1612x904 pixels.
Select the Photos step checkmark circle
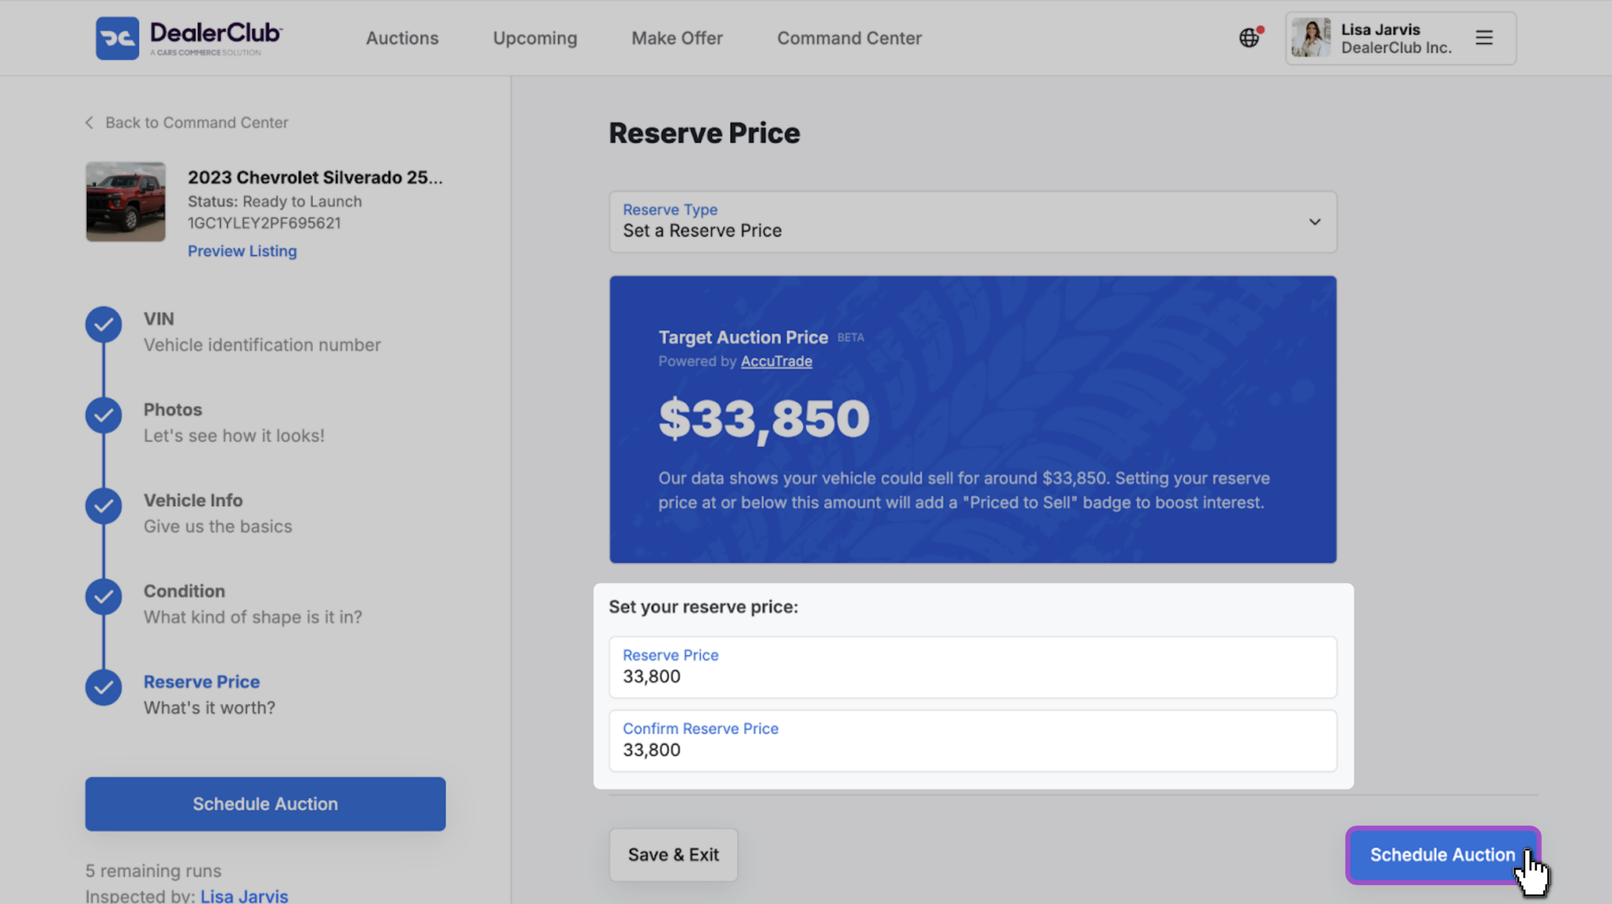pos(104,415)
